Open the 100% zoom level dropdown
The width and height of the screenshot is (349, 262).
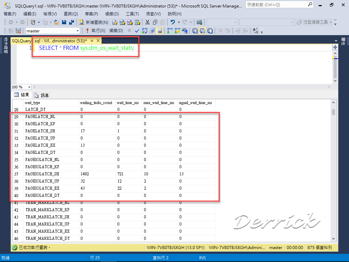tap(29, 87)
